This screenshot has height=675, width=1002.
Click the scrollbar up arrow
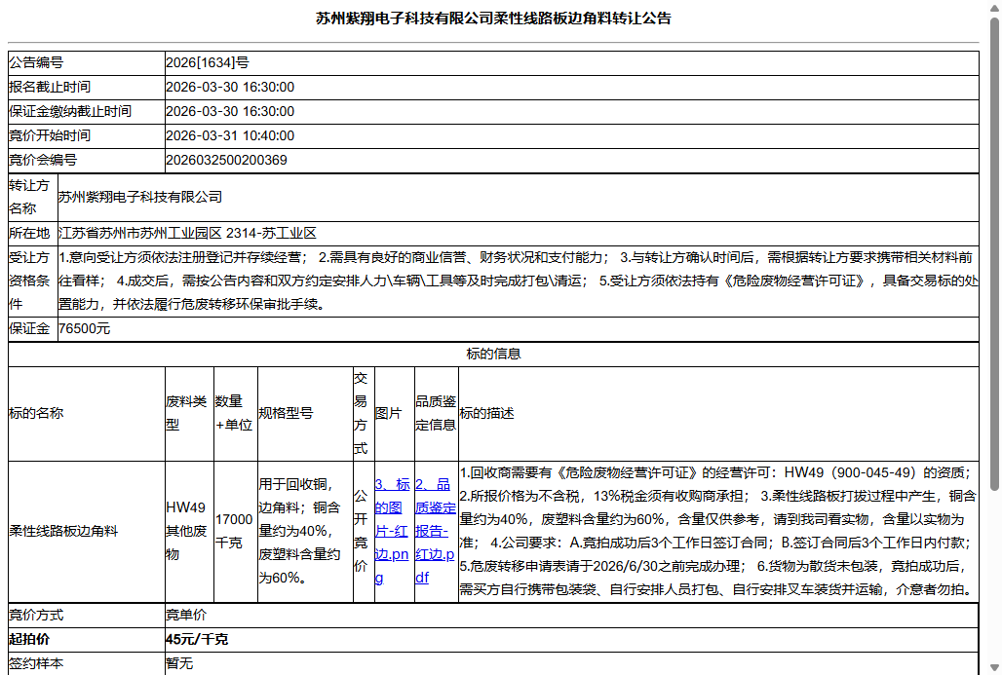coord(993,7)
